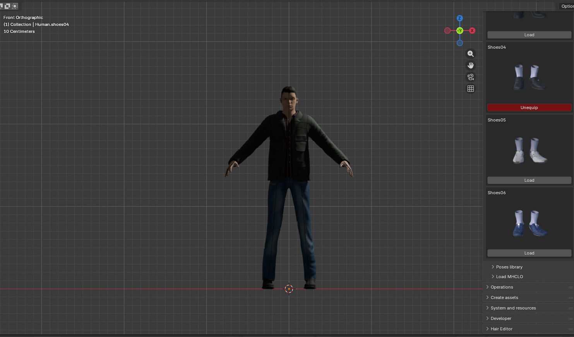
Task: Click the 'Front Orthographic' view label
Action: [x=23, y=17]
